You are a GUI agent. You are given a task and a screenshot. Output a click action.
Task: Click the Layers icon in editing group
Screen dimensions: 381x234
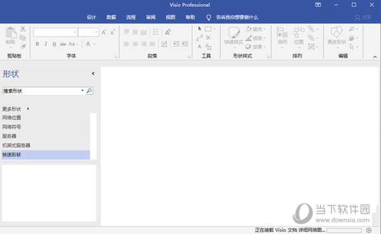click(352, 38)
